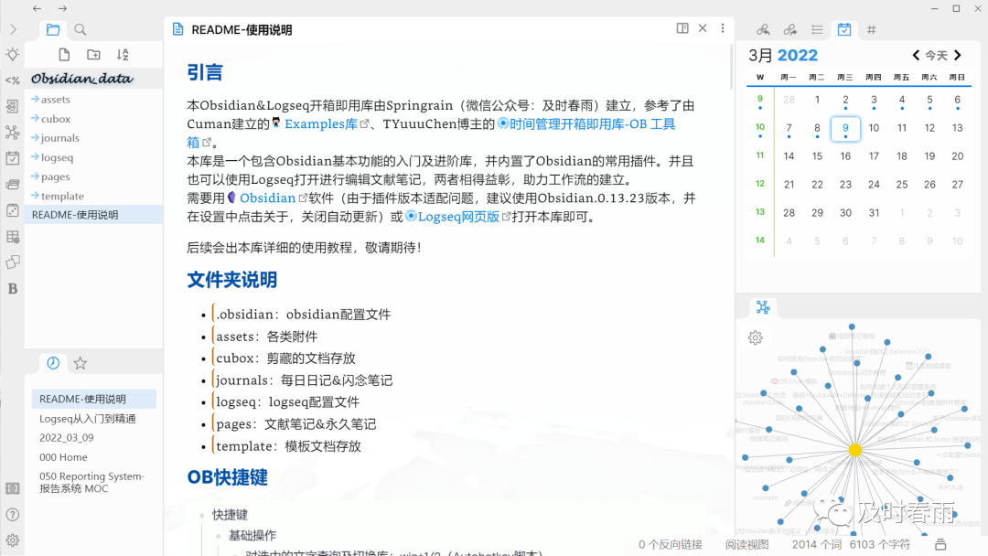Go to previous month in calendar

(916, 56)
